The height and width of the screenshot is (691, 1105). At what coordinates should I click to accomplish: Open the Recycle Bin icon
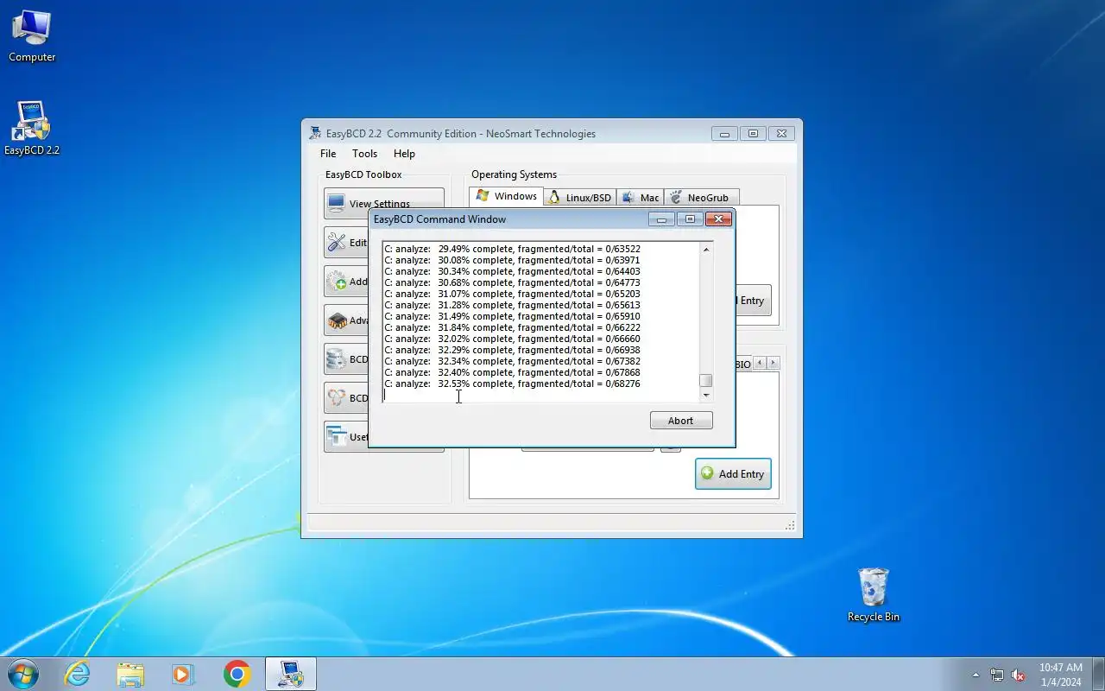874,594
